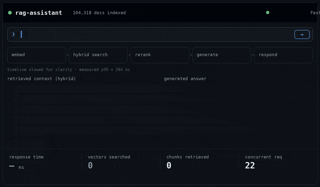Click the rag-assistant title
320x187 pixels.
click(x=39, y=13)
